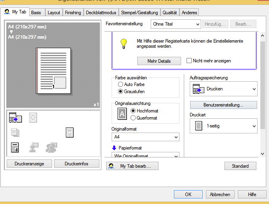Image resolution: width=269 pixels, height=204 pixels.
Task: Open Druckart '1-seitig' dropdown
Action: (224, 126)
